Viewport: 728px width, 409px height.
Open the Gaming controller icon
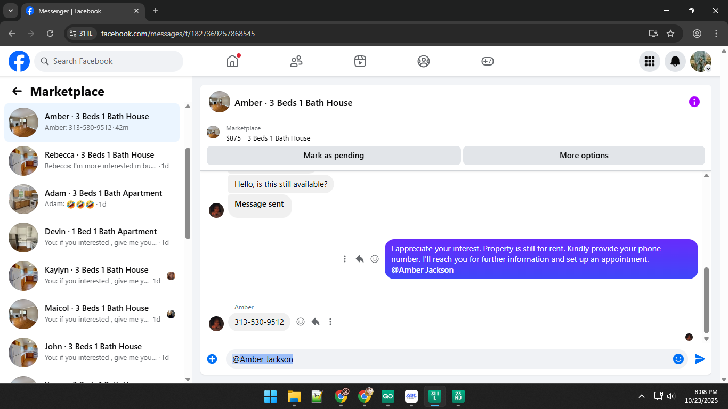[x=488, y=61]
